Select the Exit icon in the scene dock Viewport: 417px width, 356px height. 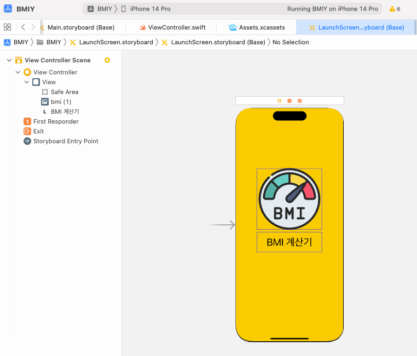point(299,101)
